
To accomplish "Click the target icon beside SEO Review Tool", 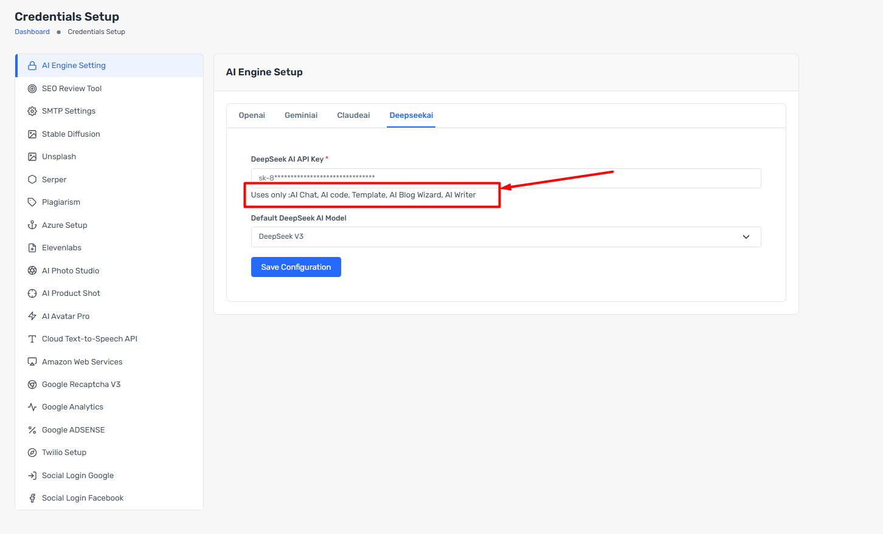I will [32, 89].
